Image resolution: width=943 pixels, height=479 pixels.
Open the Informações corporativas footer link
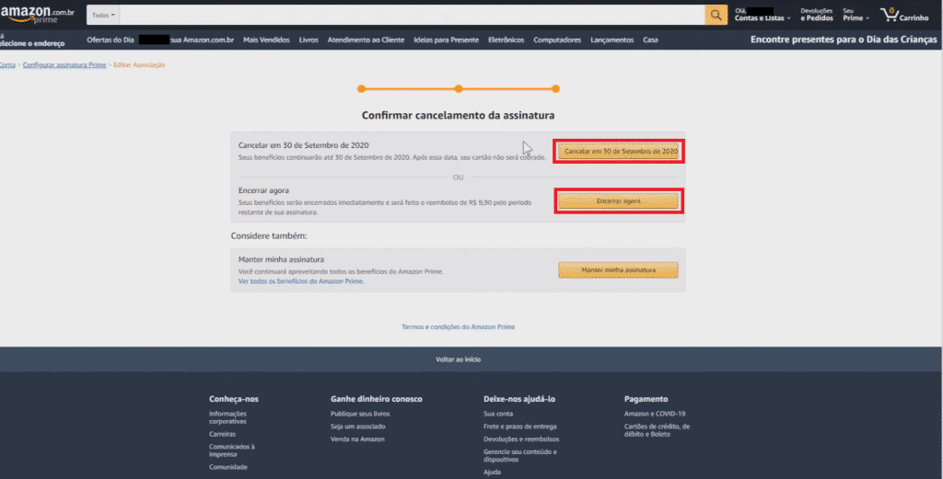click(228, 417)
